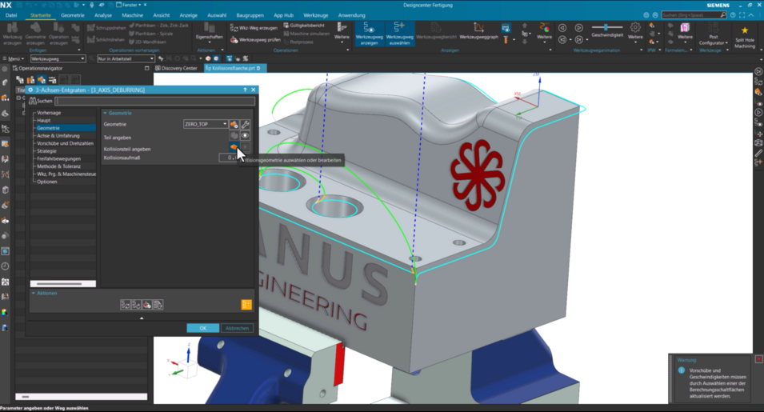Click the OK button

click(202, 328)
